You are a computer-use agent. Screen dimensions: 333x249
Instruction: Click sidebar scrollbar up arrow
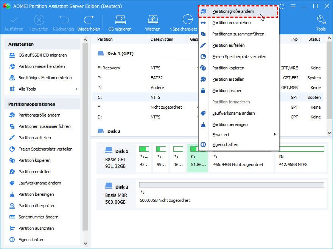86,40
